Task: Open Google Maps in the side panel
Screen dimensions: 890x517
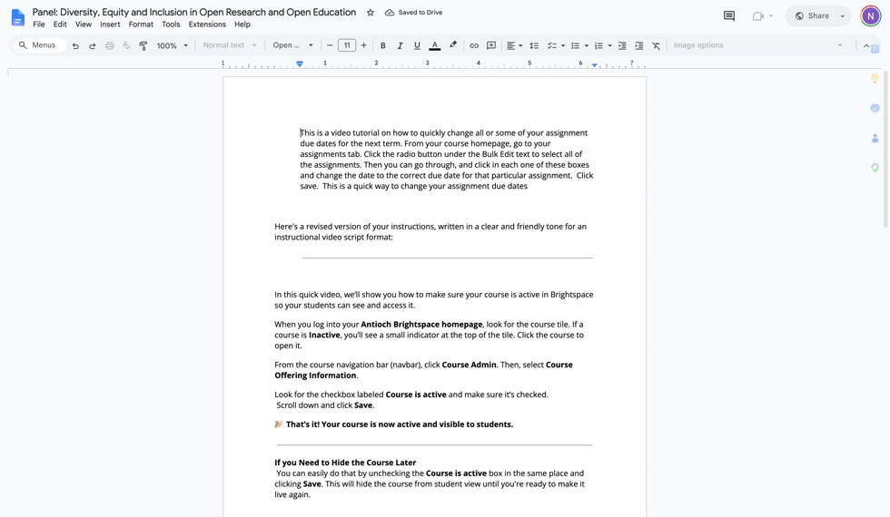Action: [875, 168]
